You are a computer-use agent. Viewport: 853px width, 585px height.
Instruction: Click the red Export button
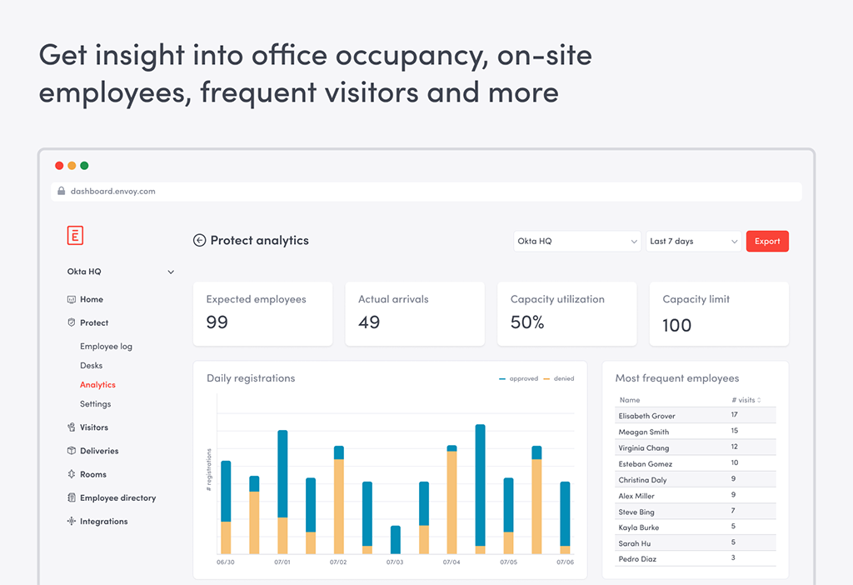[x=767, y=241]
